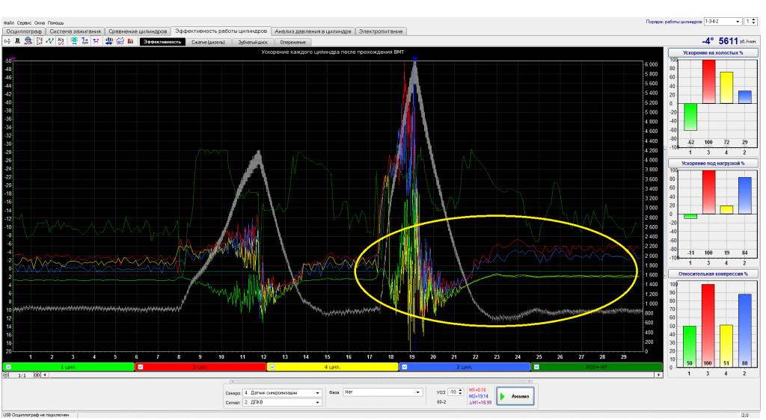Click the first toolbar icon with red-white nodes
This screenshot has height=420, width=766.
(7, 41)
